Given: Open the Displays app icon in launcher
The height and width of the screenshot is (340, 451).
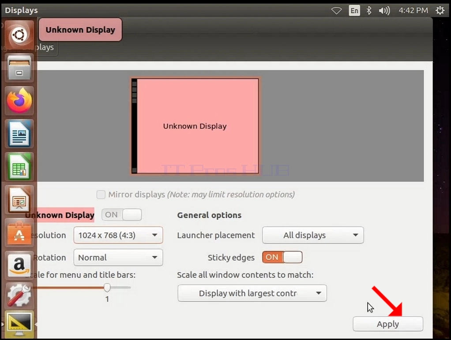Looking at the screenshot, I should point(19,325).
